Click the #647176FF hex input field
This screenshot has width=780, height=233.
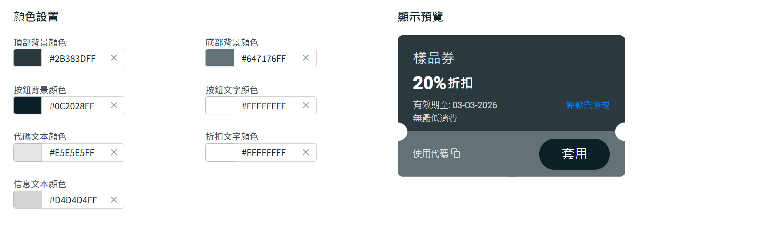tap(264, 58)
